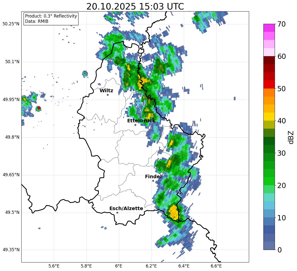Viewport: 297px width, 271px height.
Task: Click the 5.6°E longitude label
Action: coord(54,266)
